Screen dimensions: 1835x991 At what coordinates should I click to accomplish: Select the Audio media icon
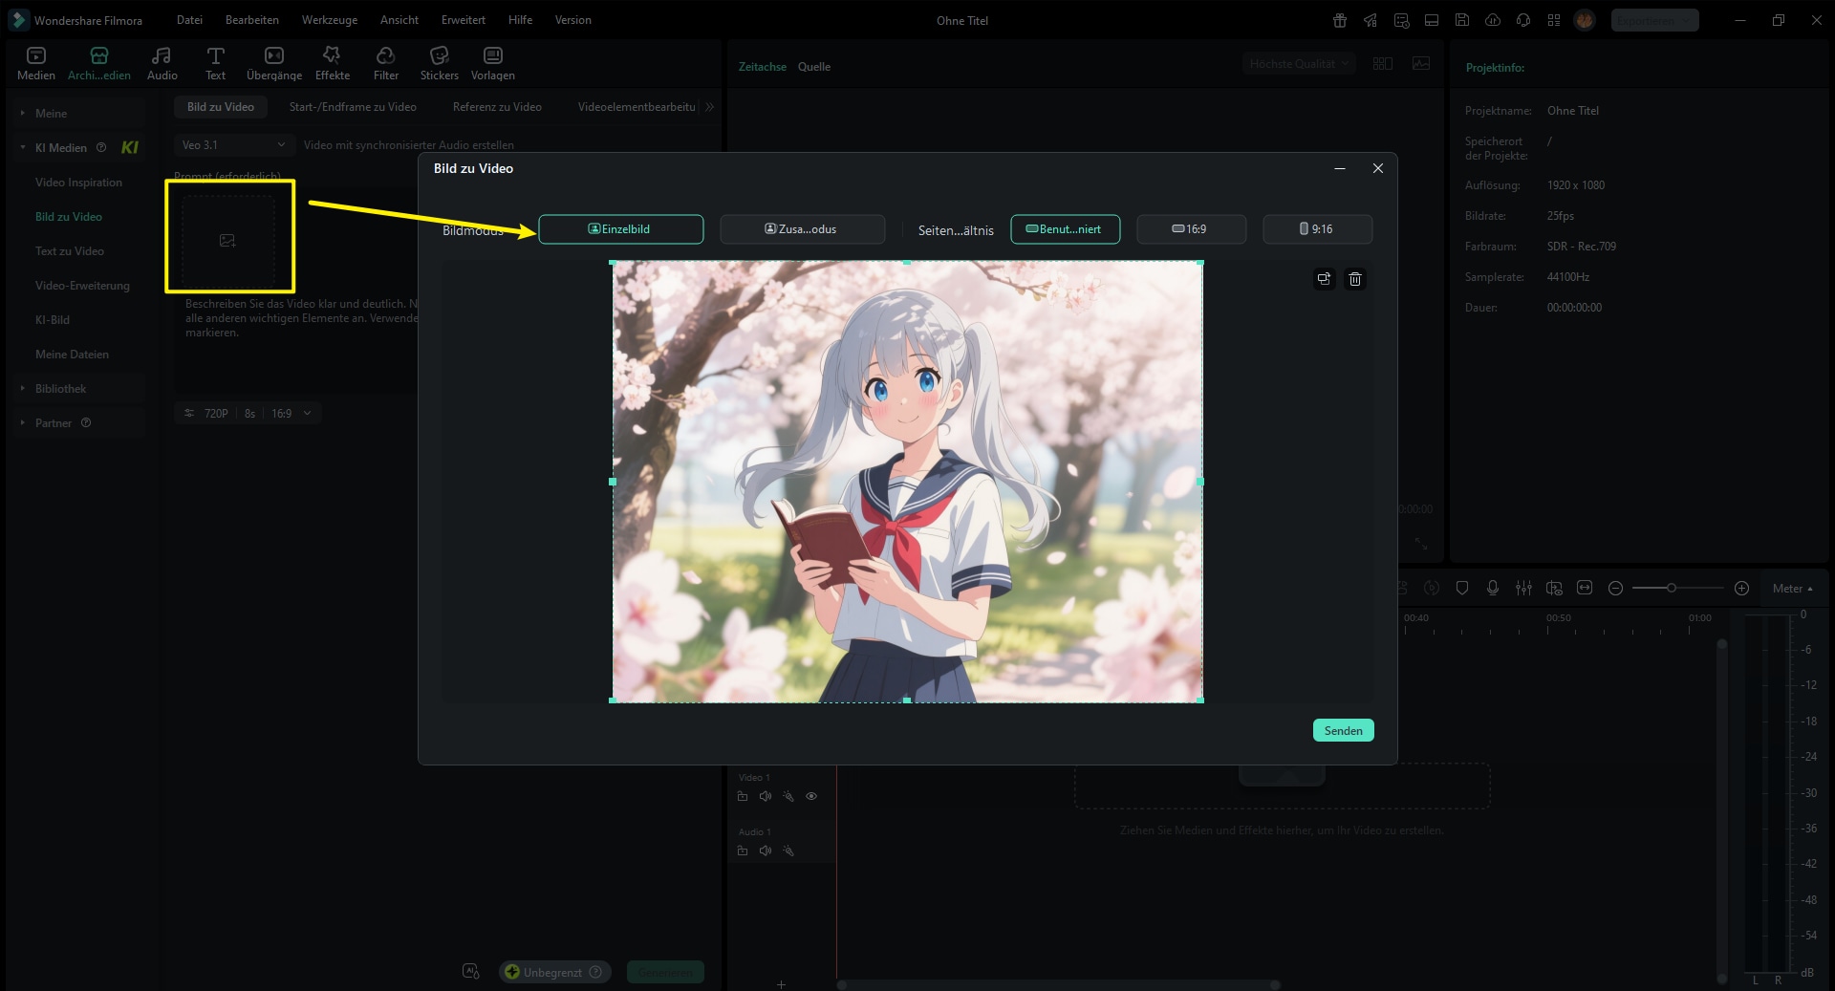point(162,63)
